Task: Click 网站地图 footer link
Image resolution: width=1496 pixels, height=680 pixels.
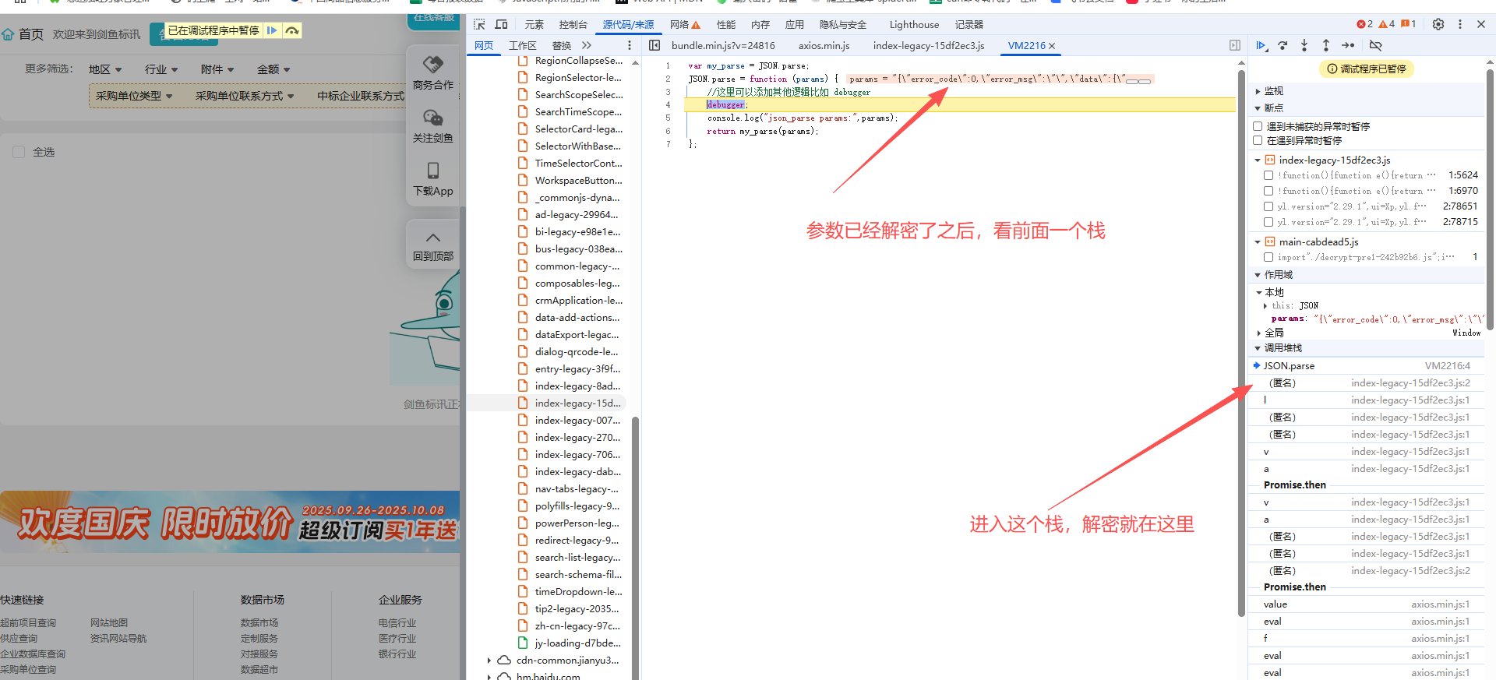Action: click(109, 623)
